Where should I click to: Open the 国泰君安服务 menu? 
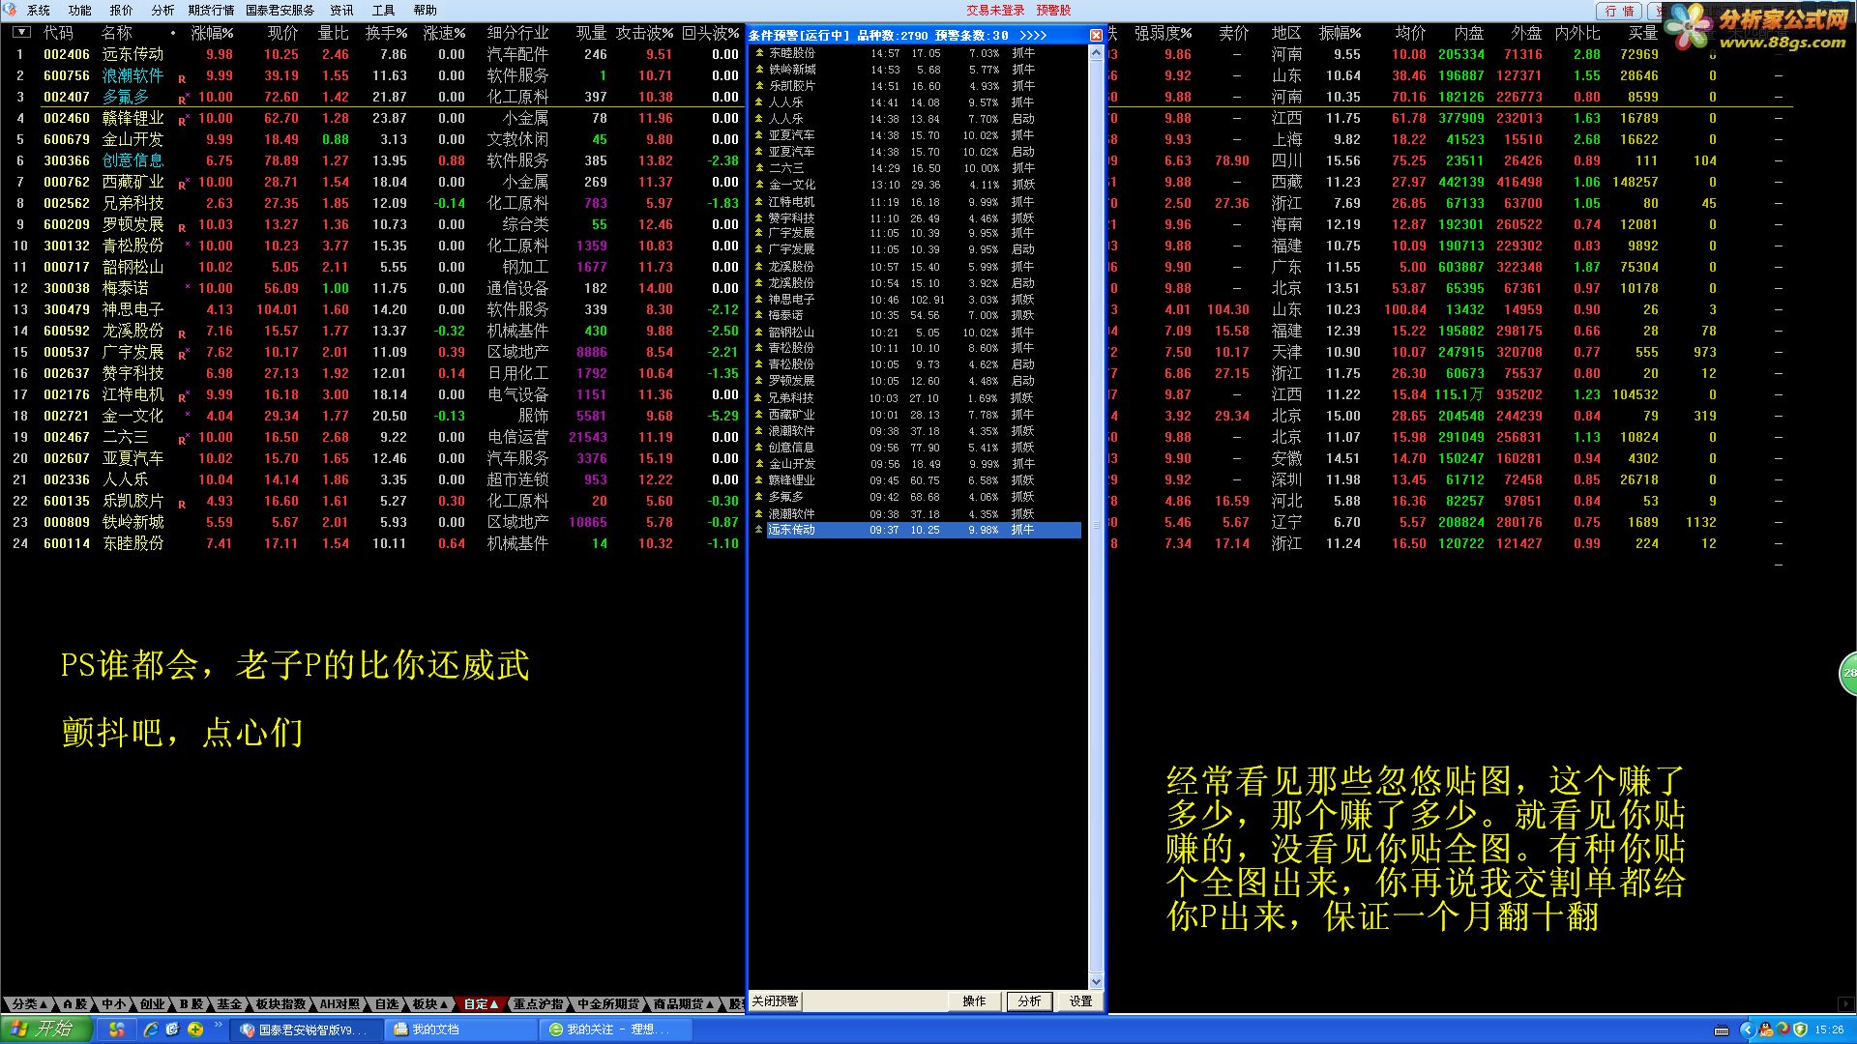point(280,11)
